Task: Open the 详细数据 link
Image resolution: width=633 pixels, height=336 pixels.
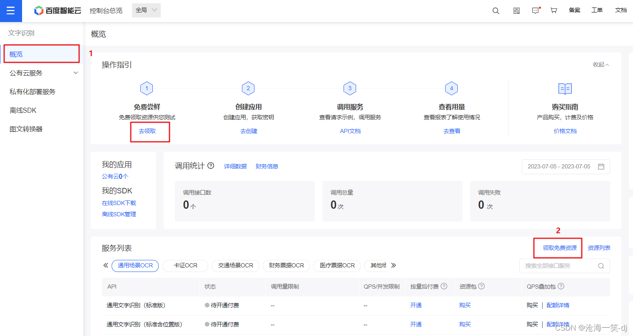Action: (235, 166)
